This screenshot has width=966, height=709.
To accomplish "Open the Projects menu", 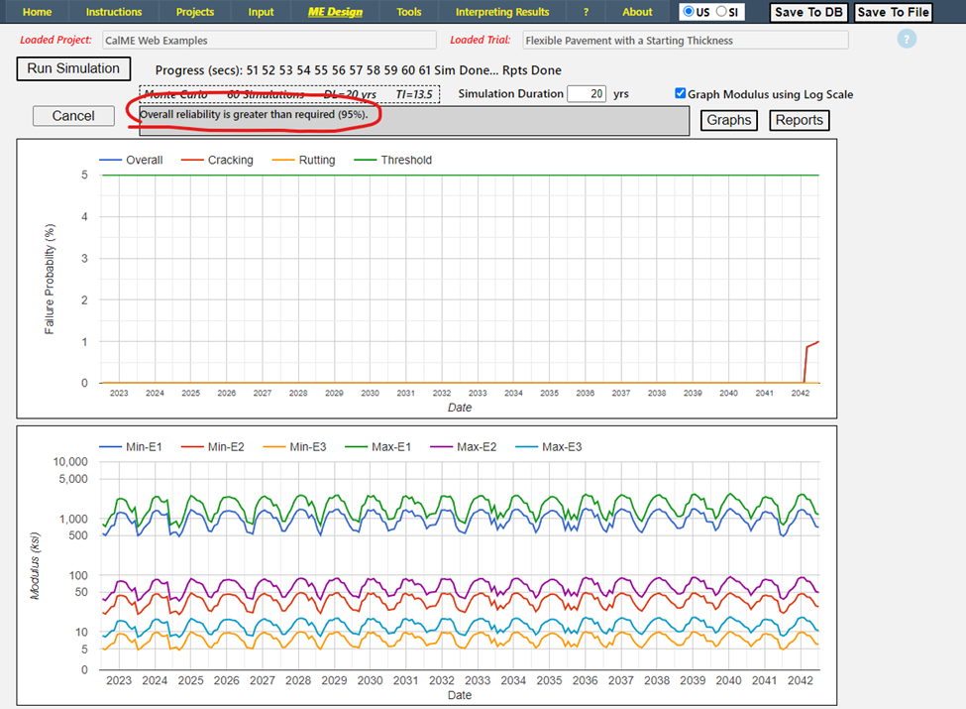I will coord(195,12).
